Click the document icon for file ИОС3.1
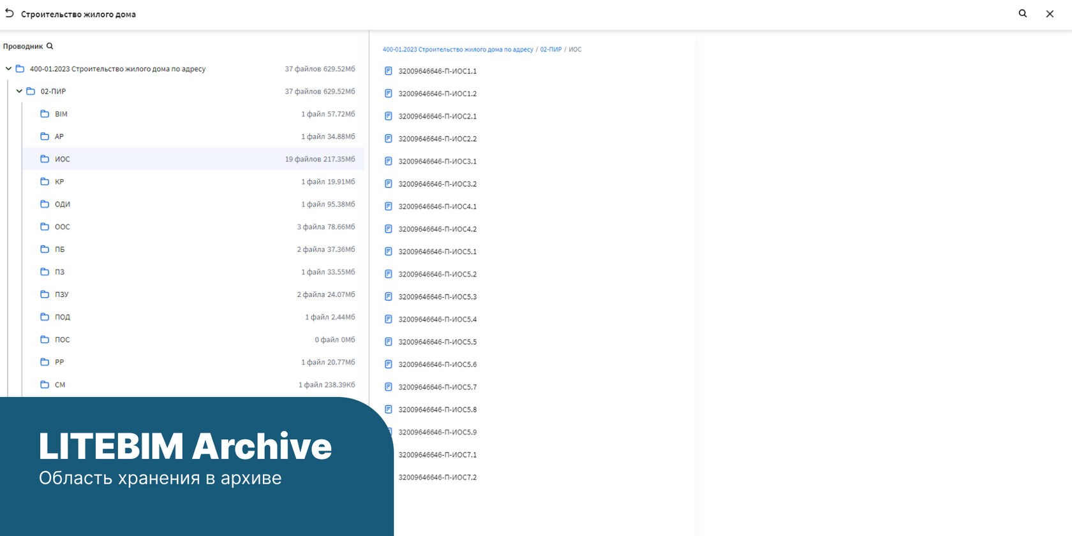The image size is (1072, 536). 388,161
